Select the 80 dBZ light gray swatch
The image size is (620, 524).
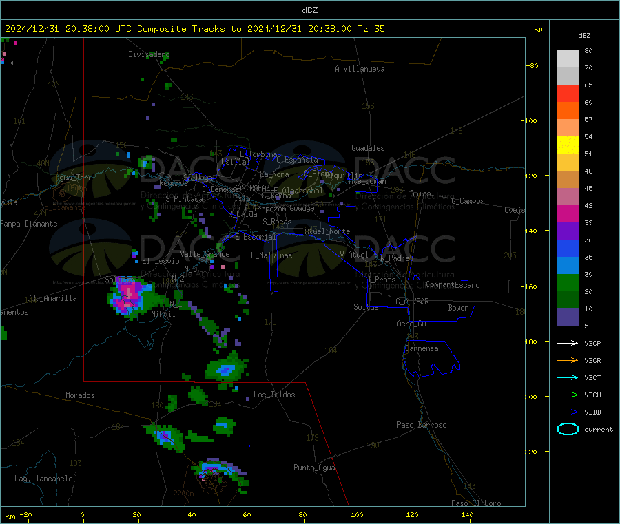tap(568, 59)
